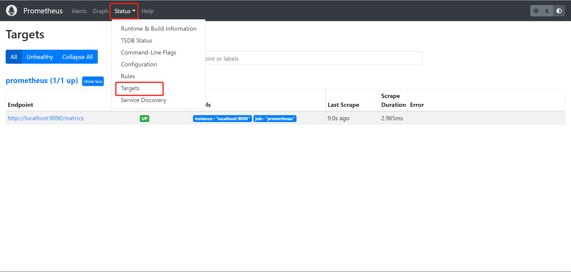This screenshot has width=571, height=272.
Task: Switch to the dark theme moon icon
Action: pyautogui.click(x=548, y=11)
